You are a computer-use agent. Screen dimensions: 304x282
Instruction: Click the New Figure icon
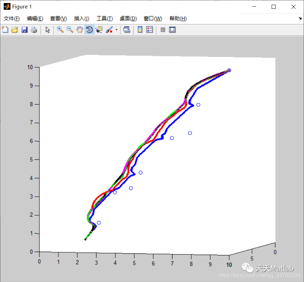[x=5, y=30]
